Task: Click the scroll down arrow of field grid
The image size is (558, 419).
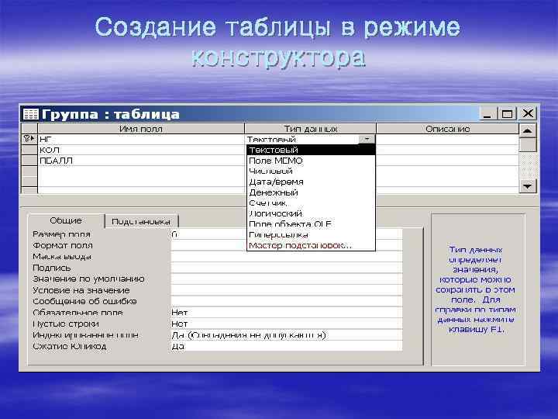Action: [x=528, y=185]
